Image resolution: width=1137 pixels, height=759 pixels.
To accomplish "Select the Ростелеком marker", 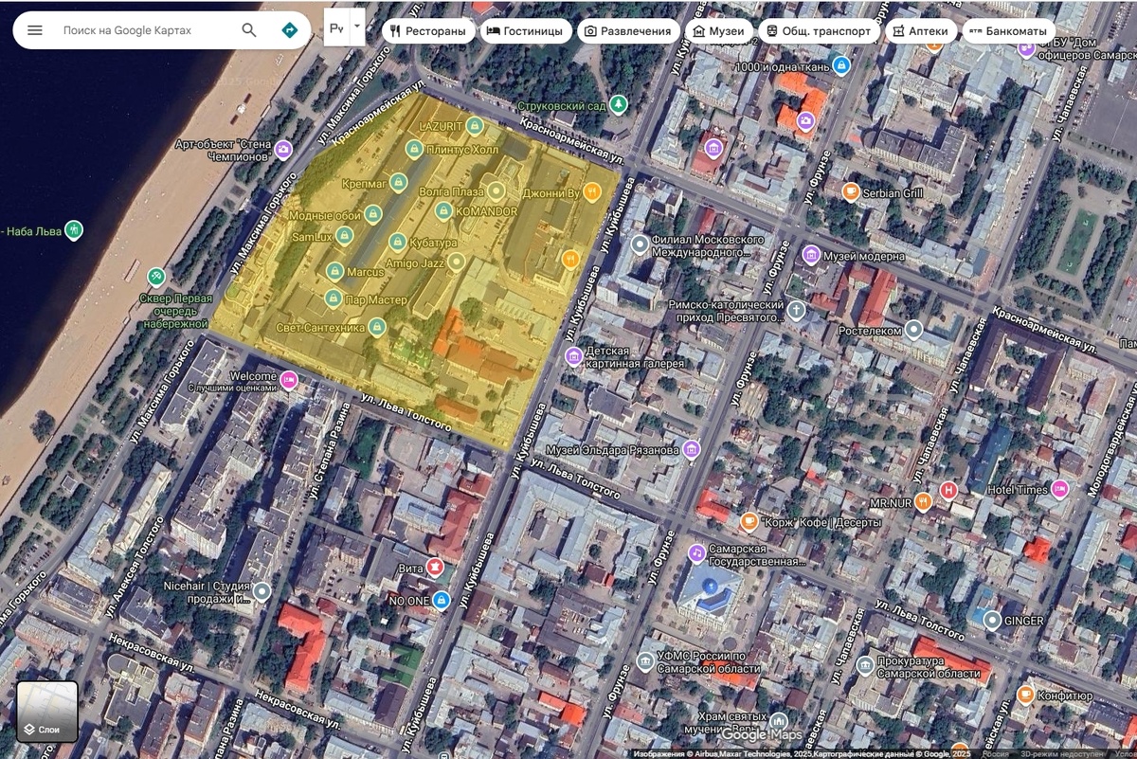I will (x=913, y=330).
